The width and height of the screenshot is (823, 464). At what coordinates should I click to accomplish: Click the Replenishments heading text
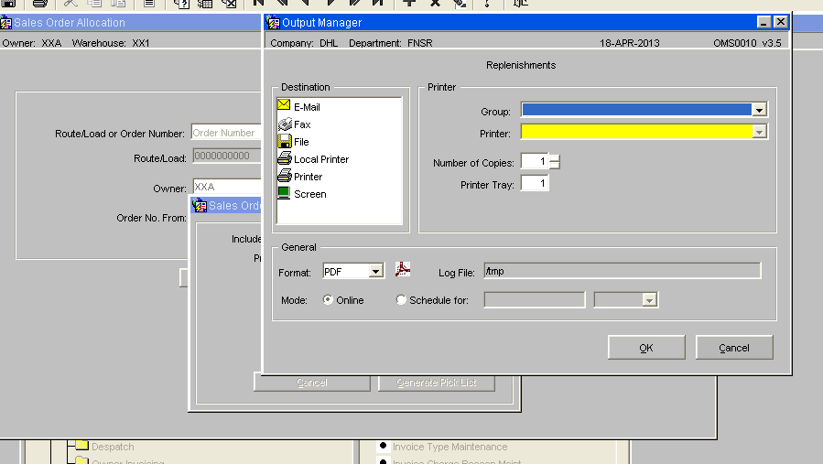point(521,65)
